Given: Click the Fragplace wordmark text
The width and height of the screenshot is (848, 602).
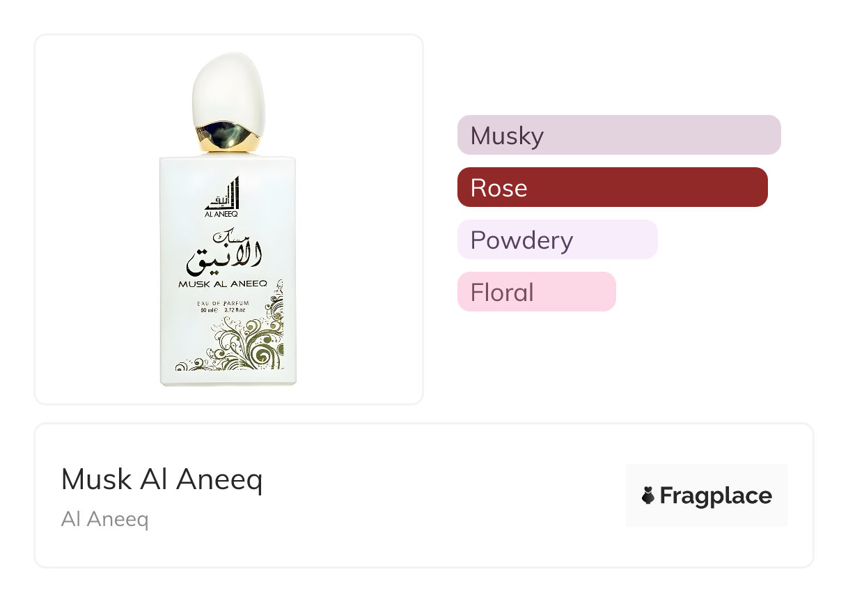Looking at the screenshot, I should click(x=715, y=495).
